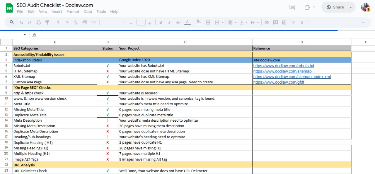Open the text color picker
The image size is (375, 174).
coord(187,22)
